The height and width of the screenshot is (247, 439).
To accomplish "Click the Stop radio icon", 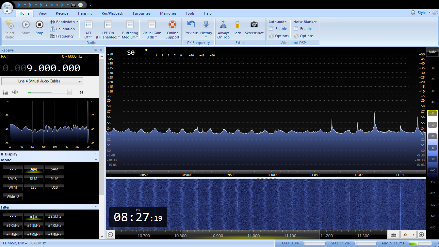I will click(x=39, y=25).
